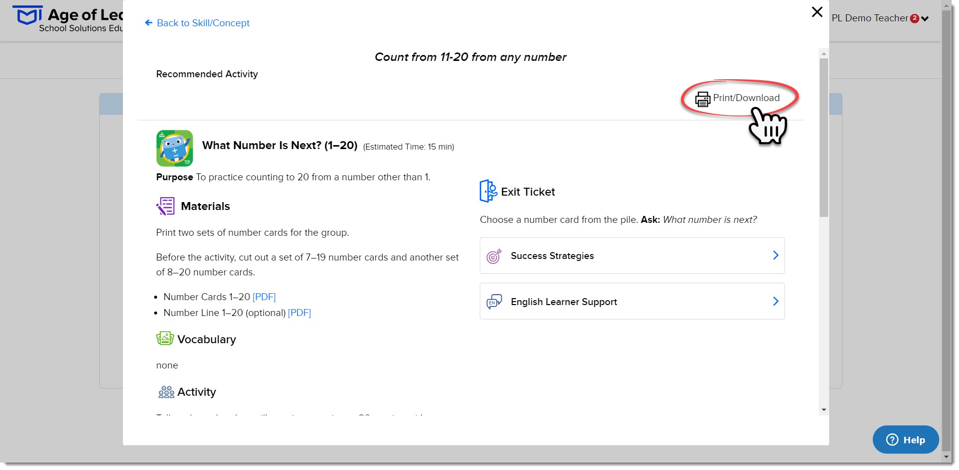959x470 pixels.
Task: Click the Activity group icon
Action: click(166, 392)
